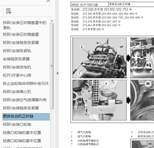Collapse the sidebar with the left arrow

[57, 73]
